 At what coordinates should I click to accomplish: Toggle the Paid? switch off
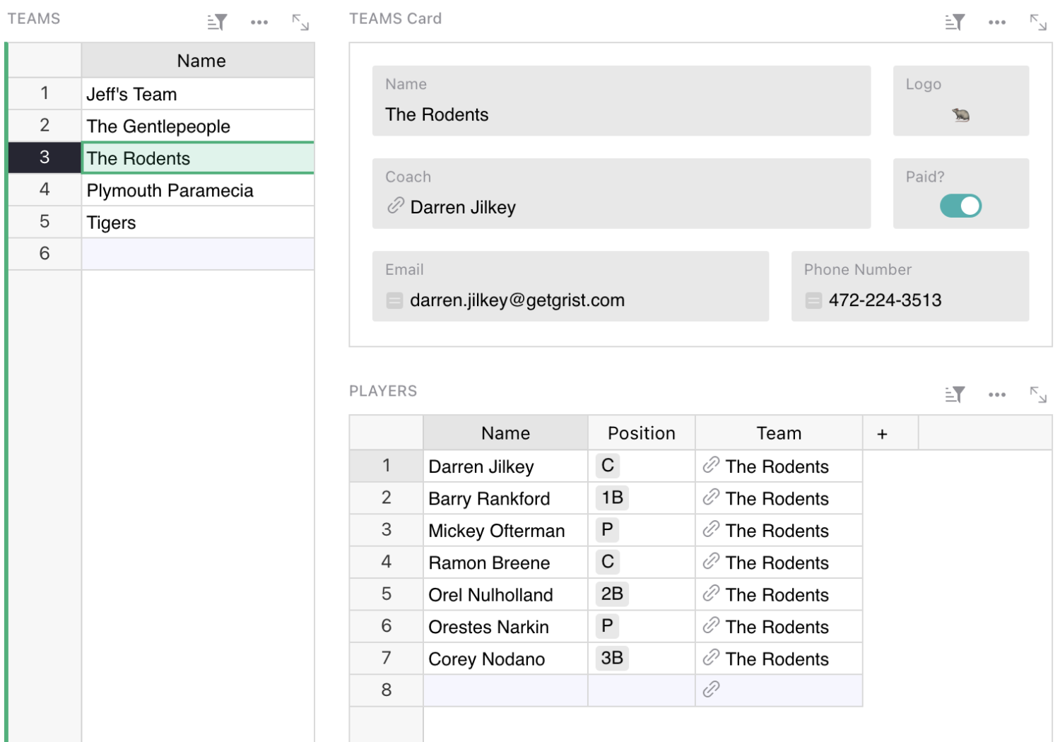tap(960, 206)
